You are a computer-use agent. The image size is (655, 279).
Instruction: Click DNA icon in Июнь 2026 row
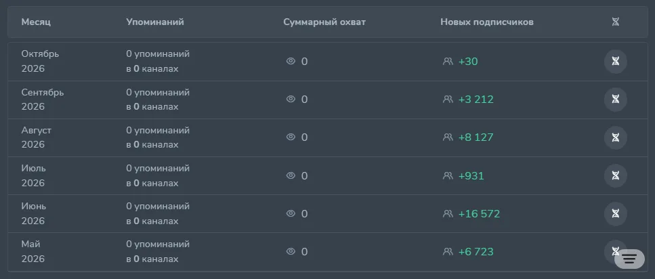615,213
